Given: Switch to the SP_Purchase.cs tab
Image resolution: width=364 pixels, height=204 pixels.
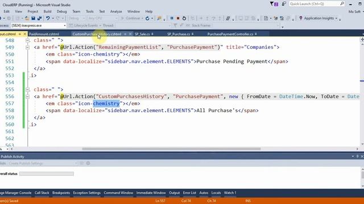Looking at the screenshot, I should pyautogui.click(x=179, y=34).
